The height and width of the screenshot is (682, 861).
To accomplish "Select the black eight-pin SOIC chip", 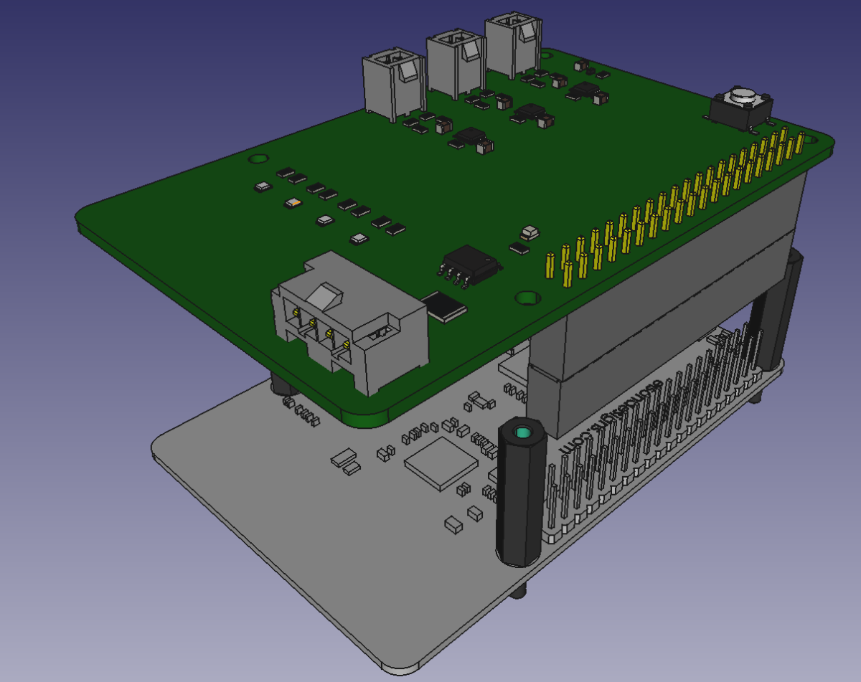I will point(471,265).
